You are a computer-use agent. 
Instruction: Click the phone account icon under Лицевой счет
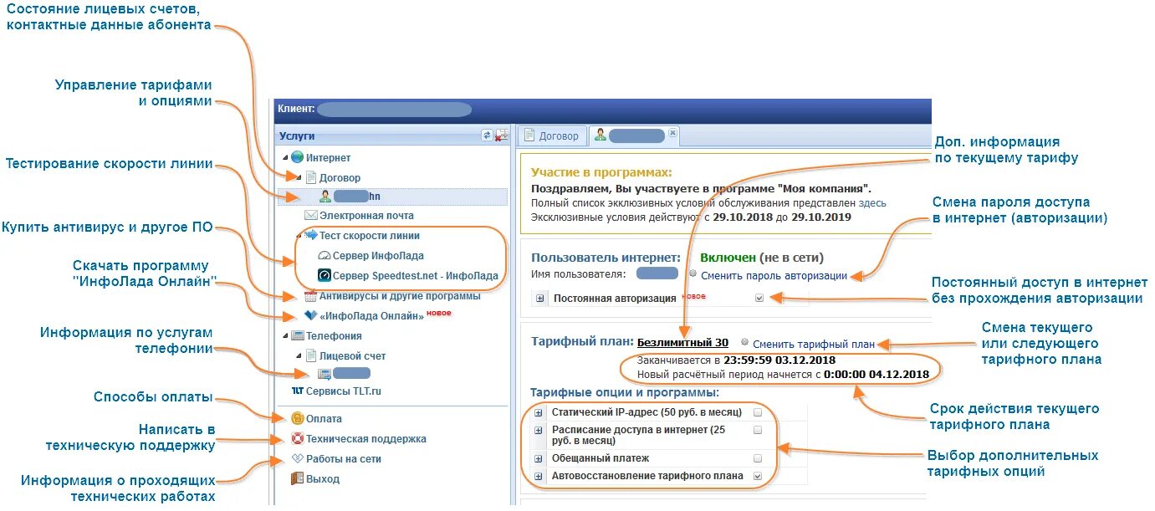tap(325, 374)
